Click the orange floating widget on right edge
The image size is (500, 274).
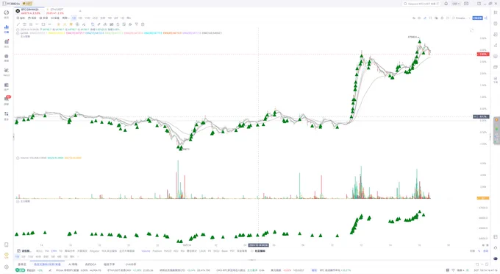(x=496, y=120)
